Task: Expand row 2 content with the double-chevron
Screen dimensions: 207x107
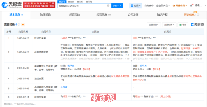Action: click(131, 60)
